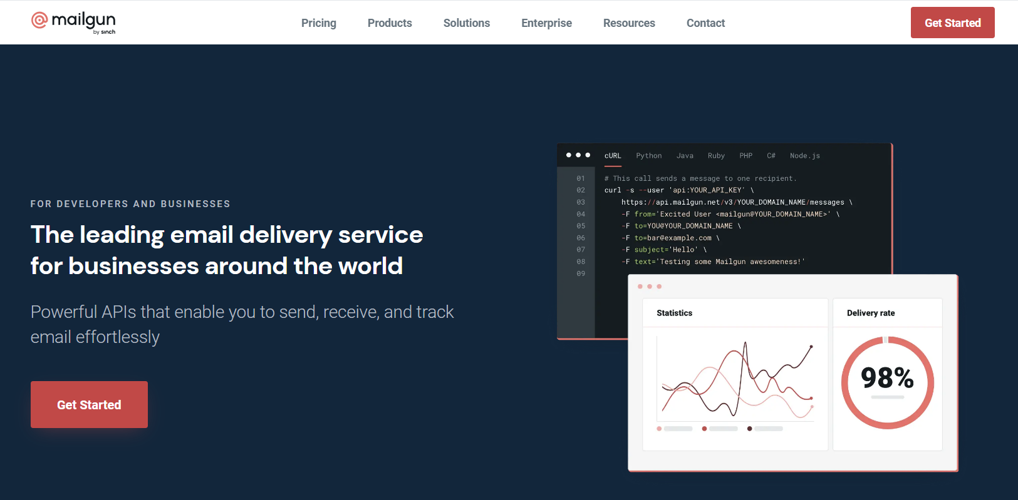1018x500 pixels.
Task: Click the code line with subject='Hello'
Action: [x=664, y=250]
